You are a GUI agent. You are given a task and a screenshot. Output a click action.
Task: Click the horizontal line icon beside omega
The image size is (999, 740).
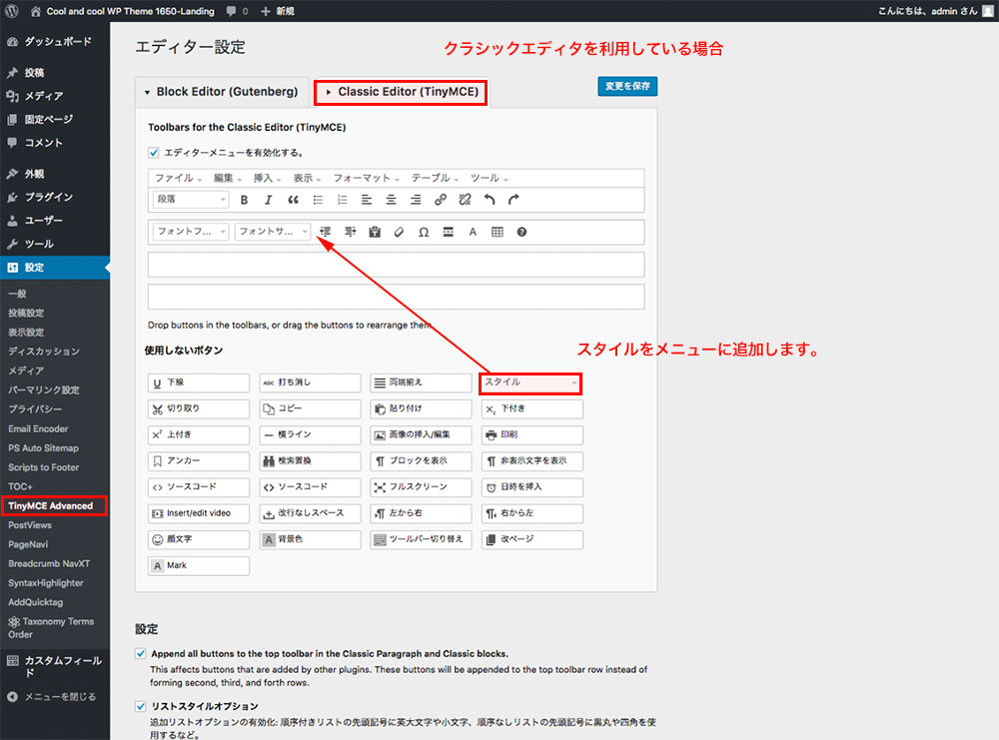[448, 232]
